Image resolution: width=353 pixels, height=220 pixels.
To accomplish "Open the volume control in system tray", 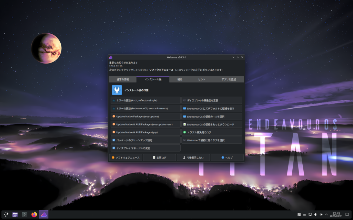I will (x=315, y=214).
